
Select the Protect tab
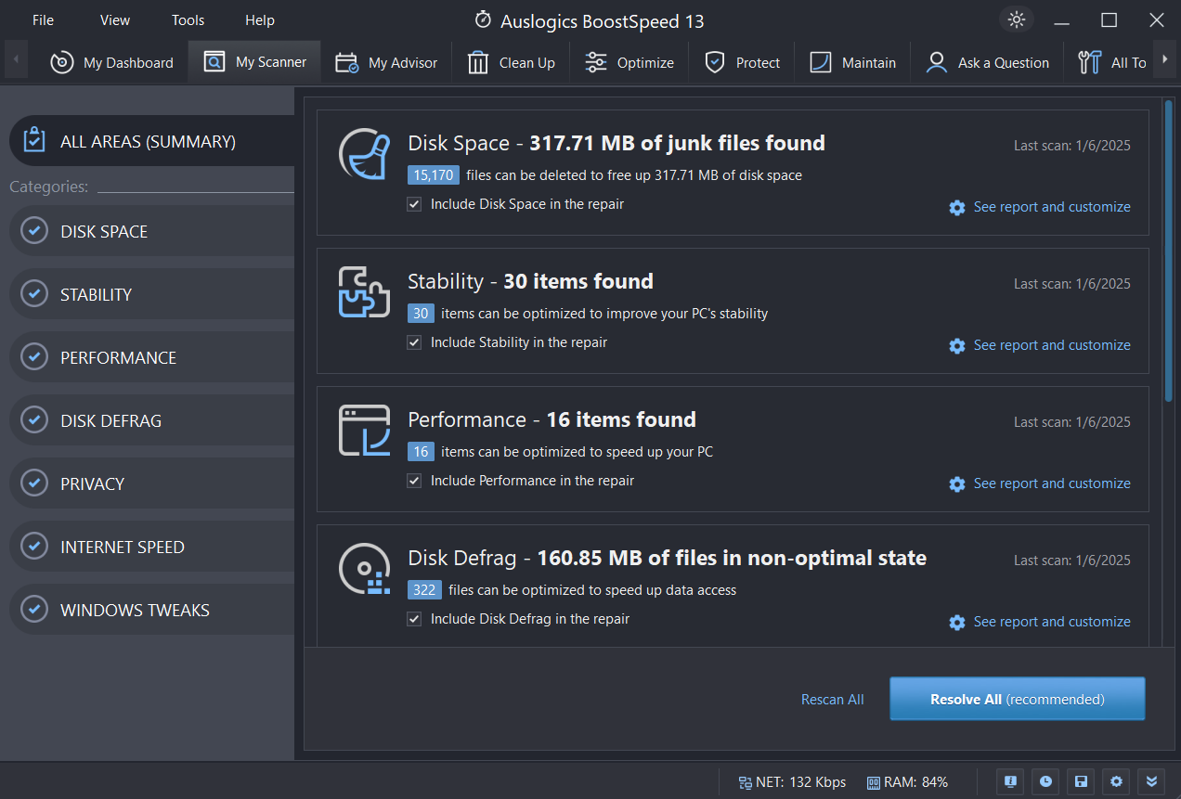742,62
